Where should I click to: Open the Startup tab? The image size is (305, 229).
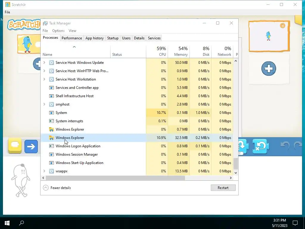tap(113, 38)
